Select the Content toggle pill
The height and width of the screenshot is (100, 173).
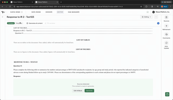tap(11, 23)
